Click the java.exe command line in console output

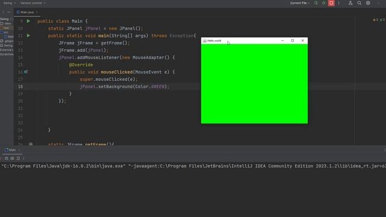(193, 166)
